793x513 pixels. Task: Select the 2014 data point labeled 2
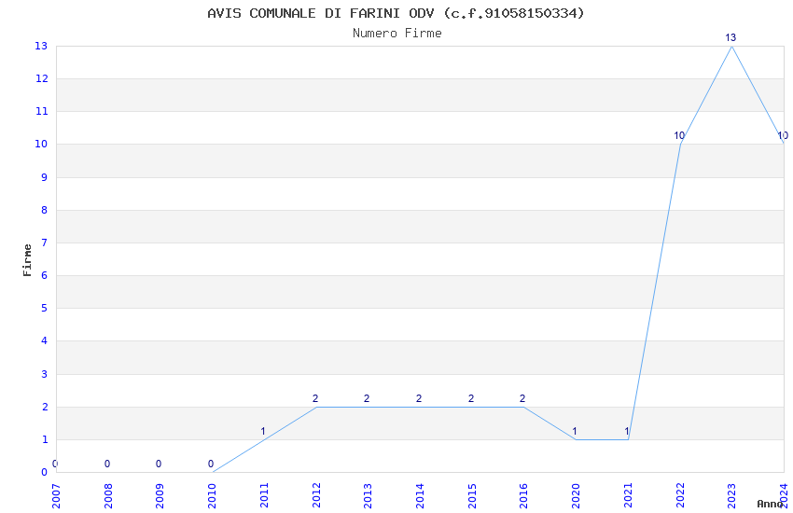tap(420, 407)
